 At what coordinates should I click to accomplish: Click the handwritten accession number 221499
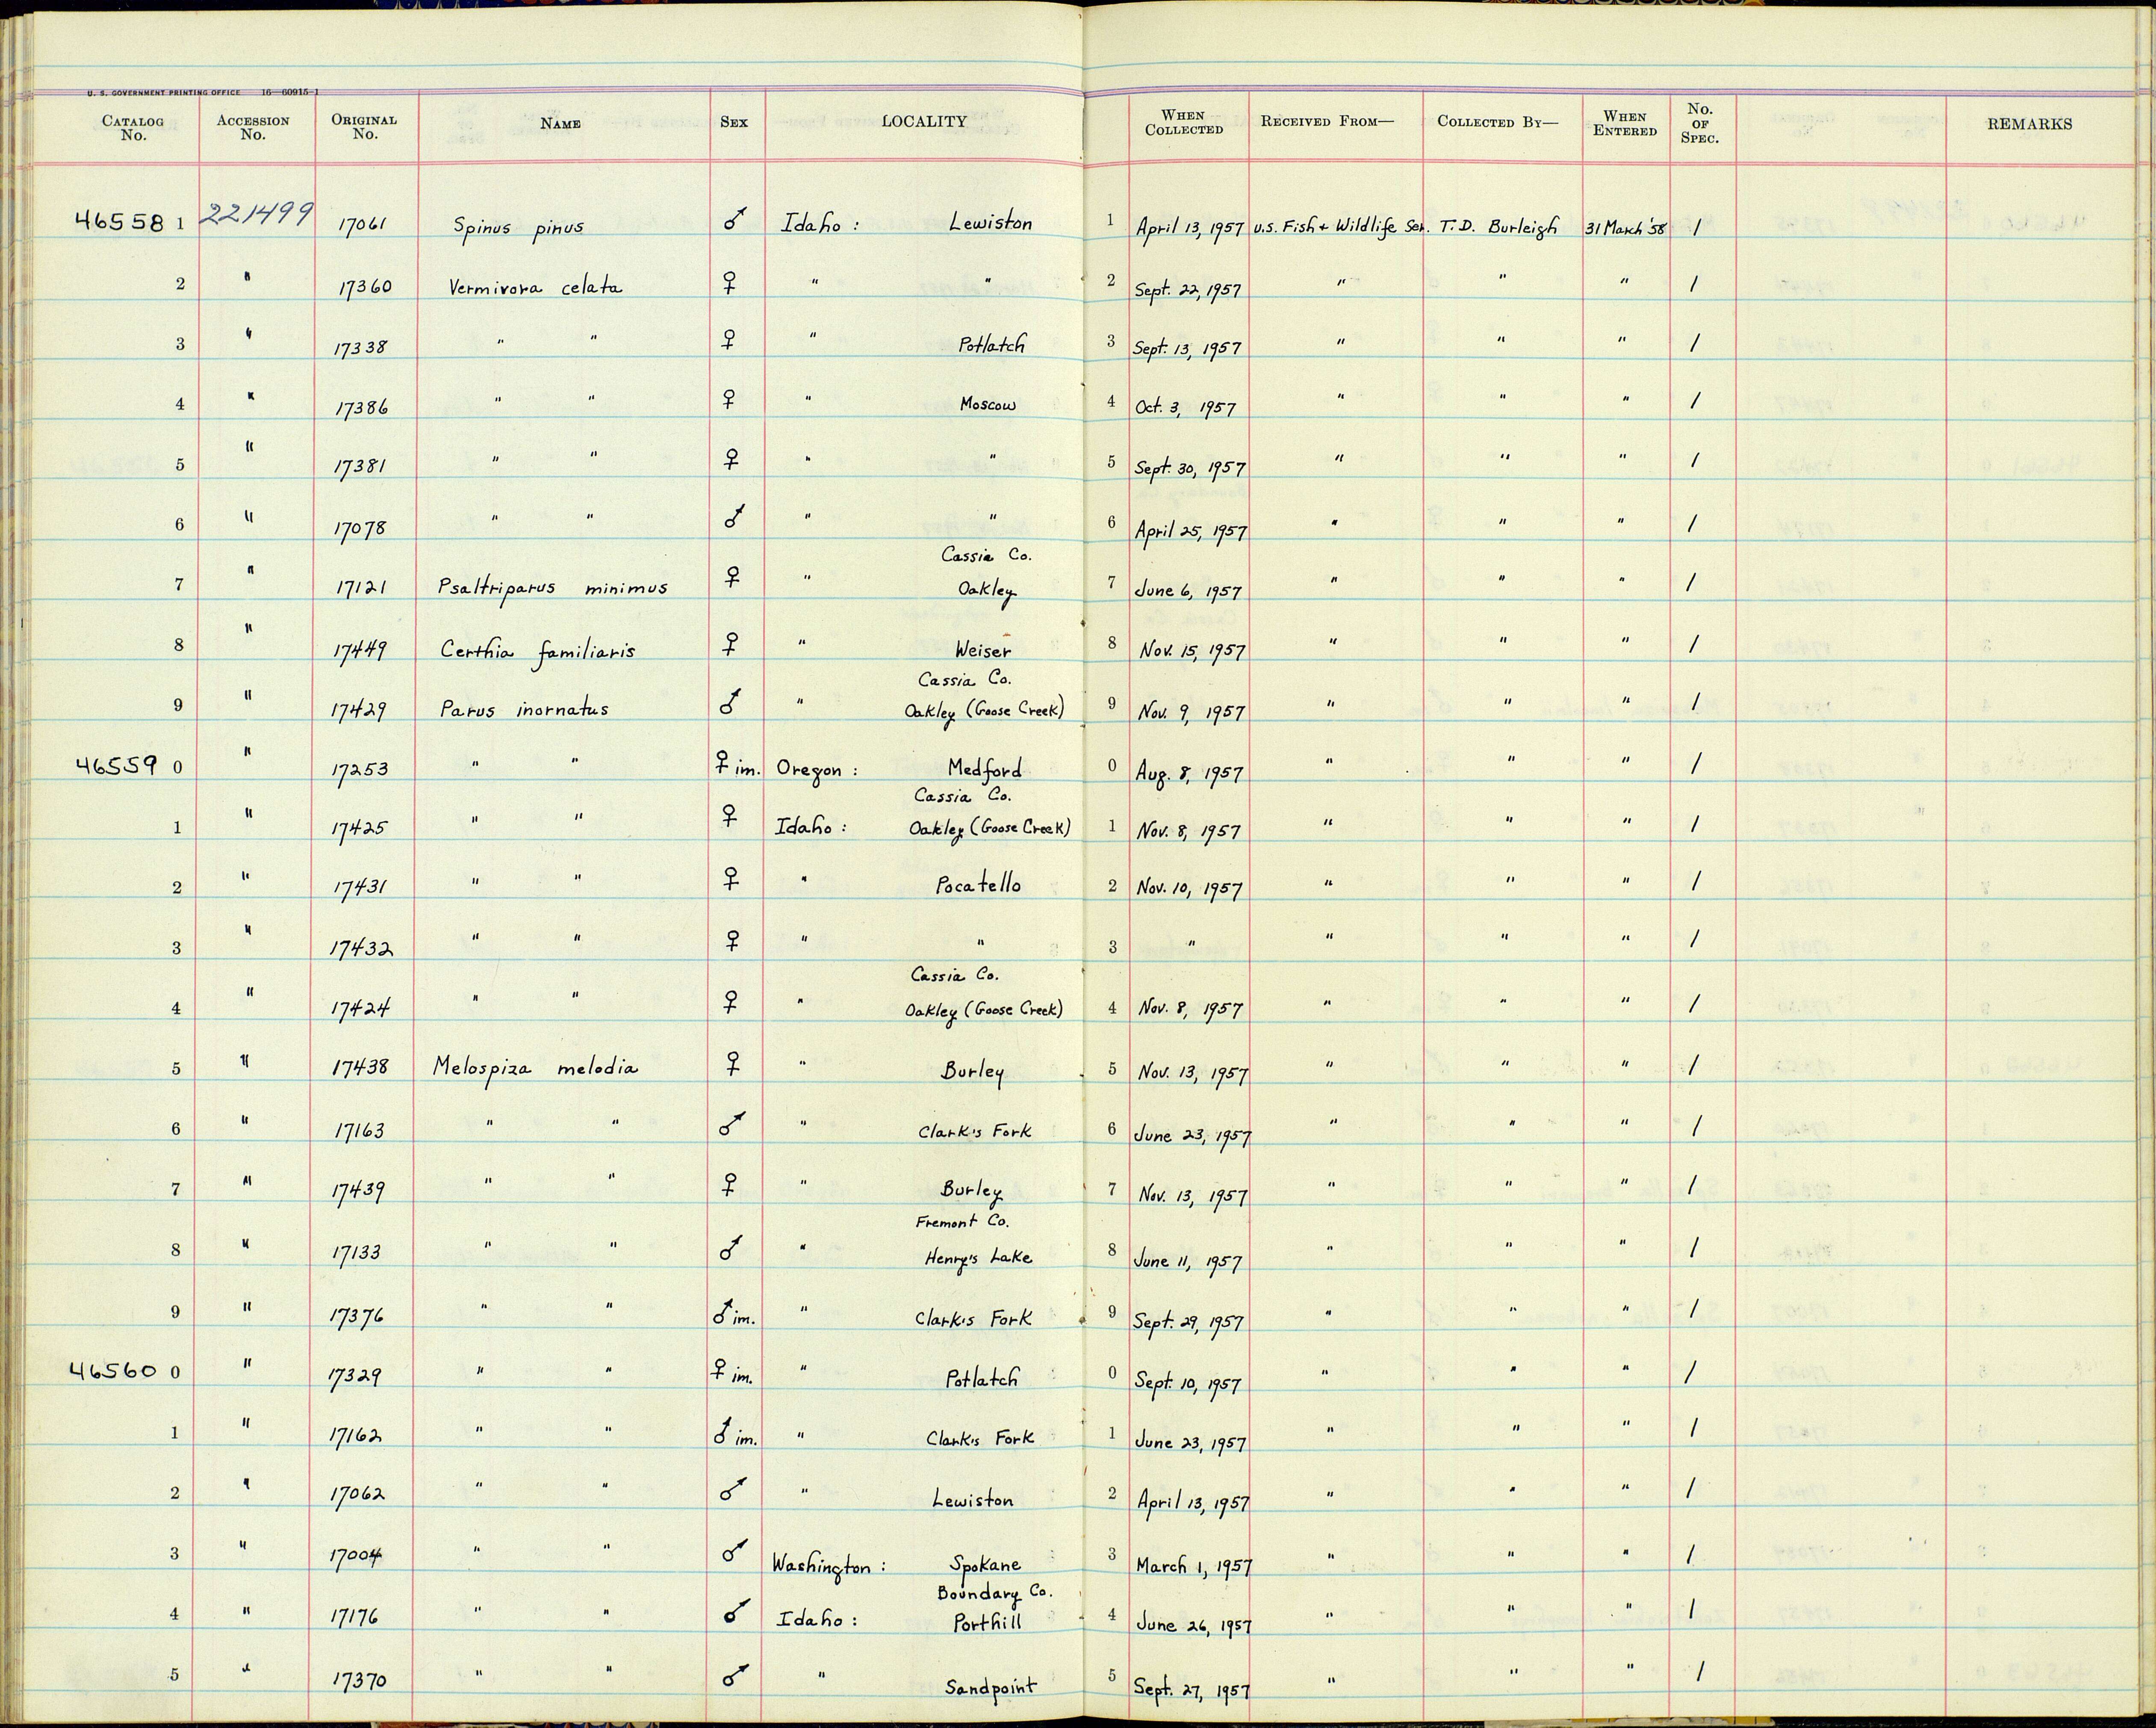click(x=258, y=214)
